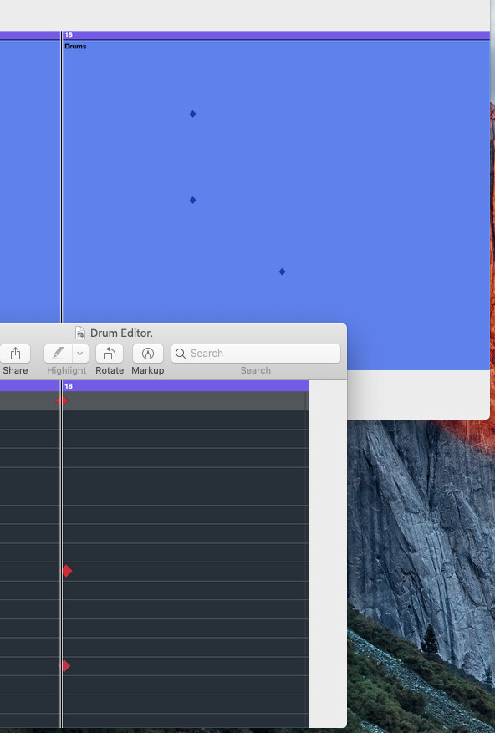Screen dimensions: 495x733
Task: Select the lowest, rightmost blue diamond note
Action: pyautogui.click(x=282, y=272)
